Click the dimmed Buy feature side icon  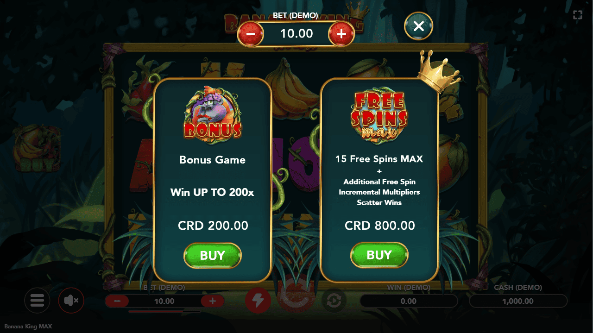click(37, 149)
